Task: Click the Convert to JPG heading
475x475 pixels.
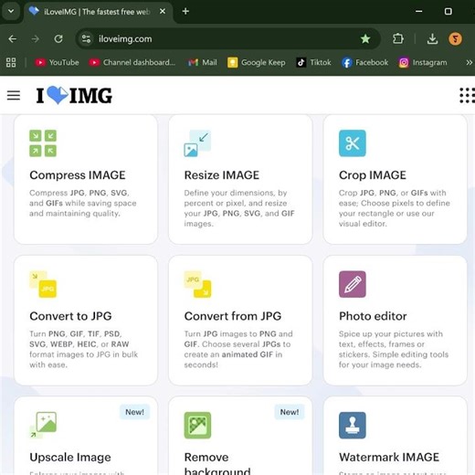Action: (x=70, y=316)
